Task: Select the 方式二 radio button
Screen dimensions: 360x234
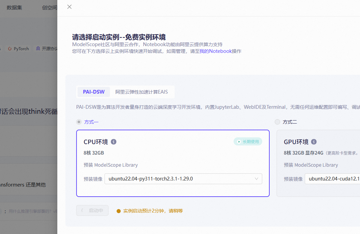Action: (277, 122)
